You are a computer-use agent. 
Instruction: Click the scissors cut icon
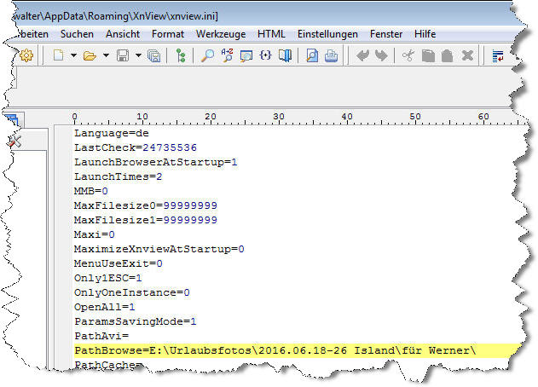[x=408, y=56]
